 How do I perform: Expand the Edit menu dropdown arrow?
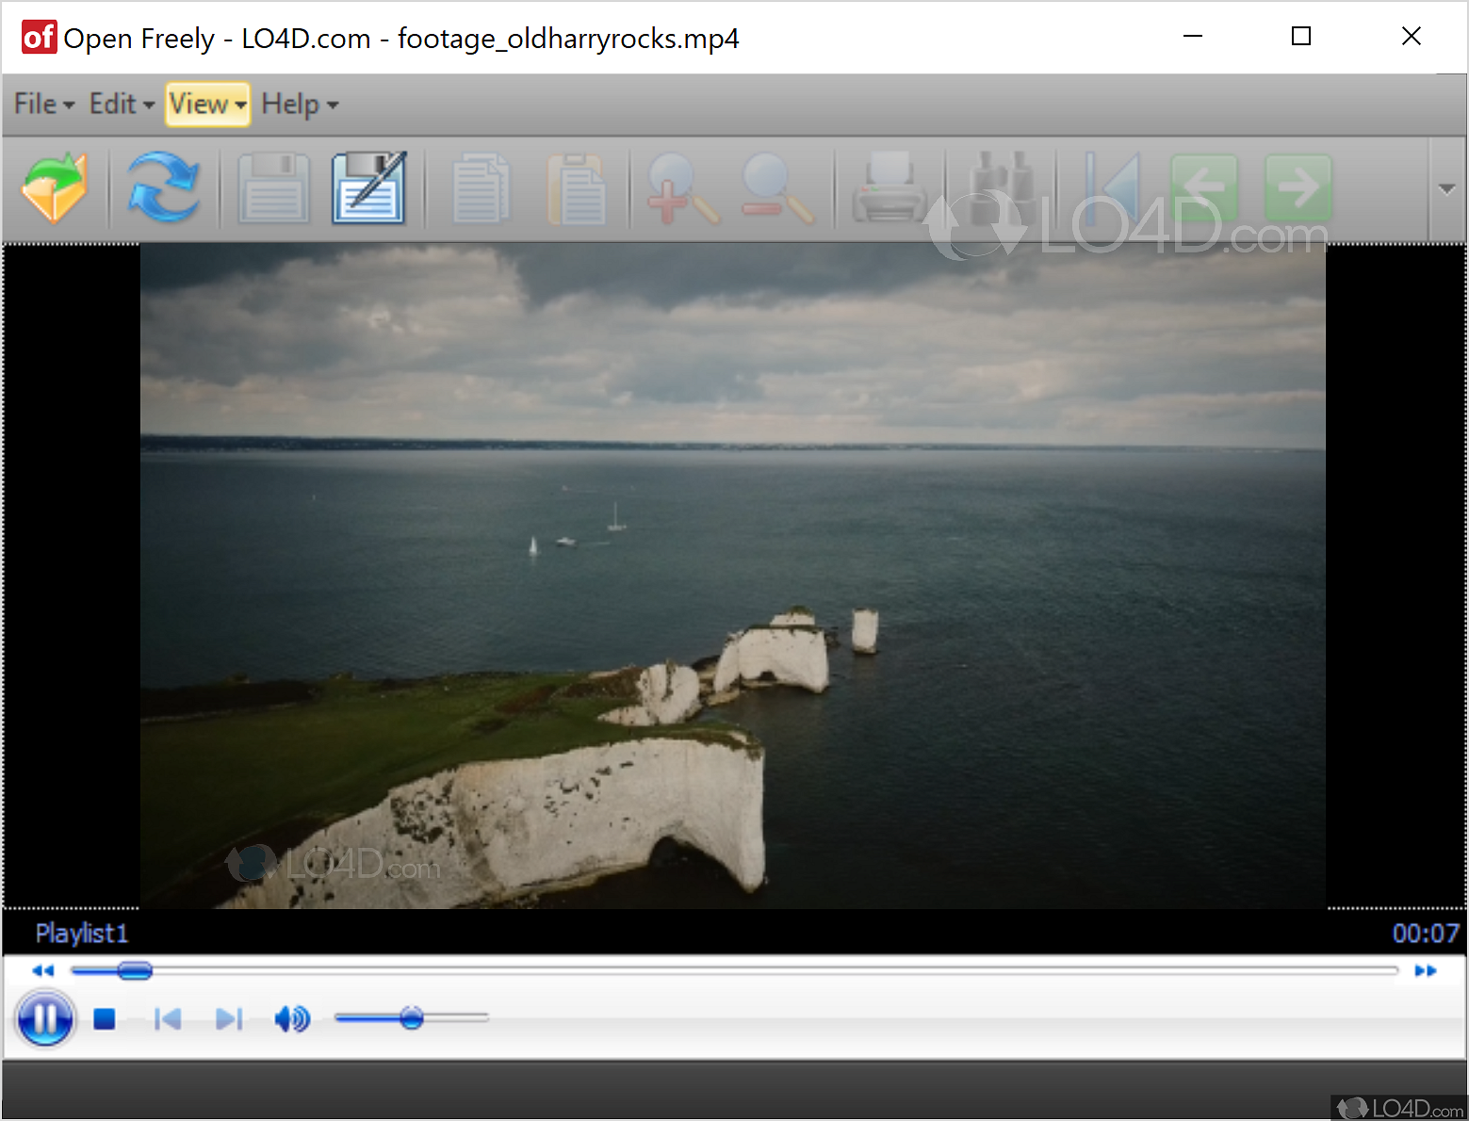click(x=151, y=106)
